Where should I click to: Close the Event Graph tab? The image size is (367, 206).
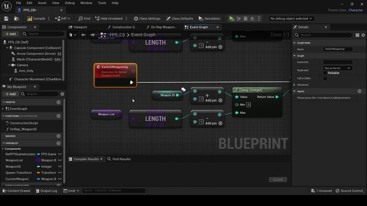(217, 27)
